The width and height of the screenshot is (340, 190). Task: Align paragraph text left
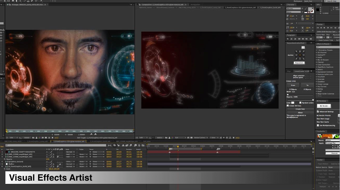point(288,39)
